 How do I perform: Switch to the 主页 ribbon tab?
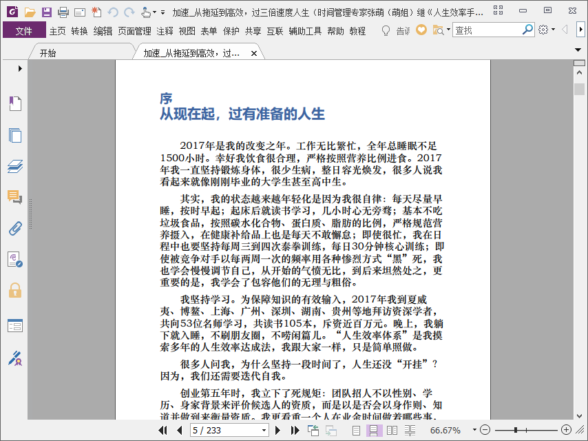(57, 31)
